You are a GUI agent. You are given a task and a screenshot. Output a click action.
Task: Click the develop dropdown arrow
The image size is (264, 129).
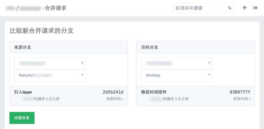point(209,75)
